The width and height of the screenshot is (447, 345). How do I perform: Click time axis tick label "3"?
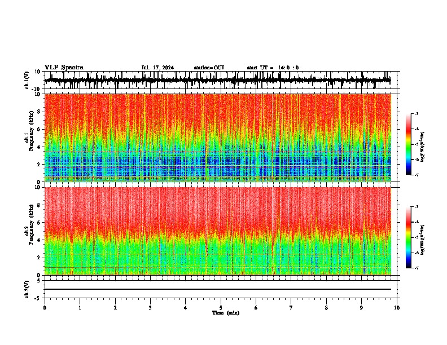coord(150,308)
